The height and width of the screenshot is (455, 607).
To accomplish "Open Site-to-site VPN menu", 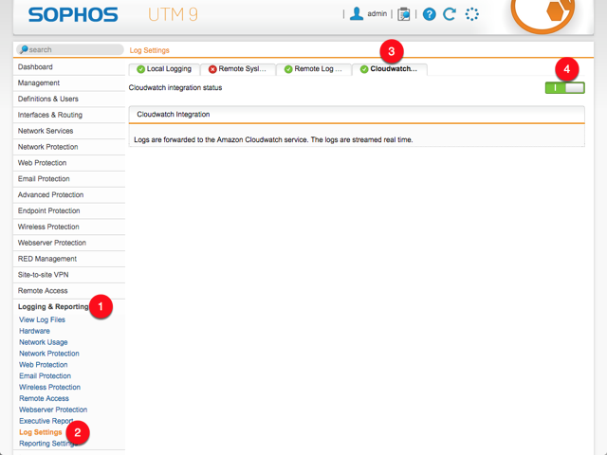I will (69, 275).
